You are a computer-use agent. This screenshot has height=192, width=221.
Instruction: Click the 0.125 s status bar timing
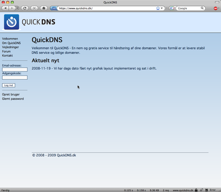(129, 190)
